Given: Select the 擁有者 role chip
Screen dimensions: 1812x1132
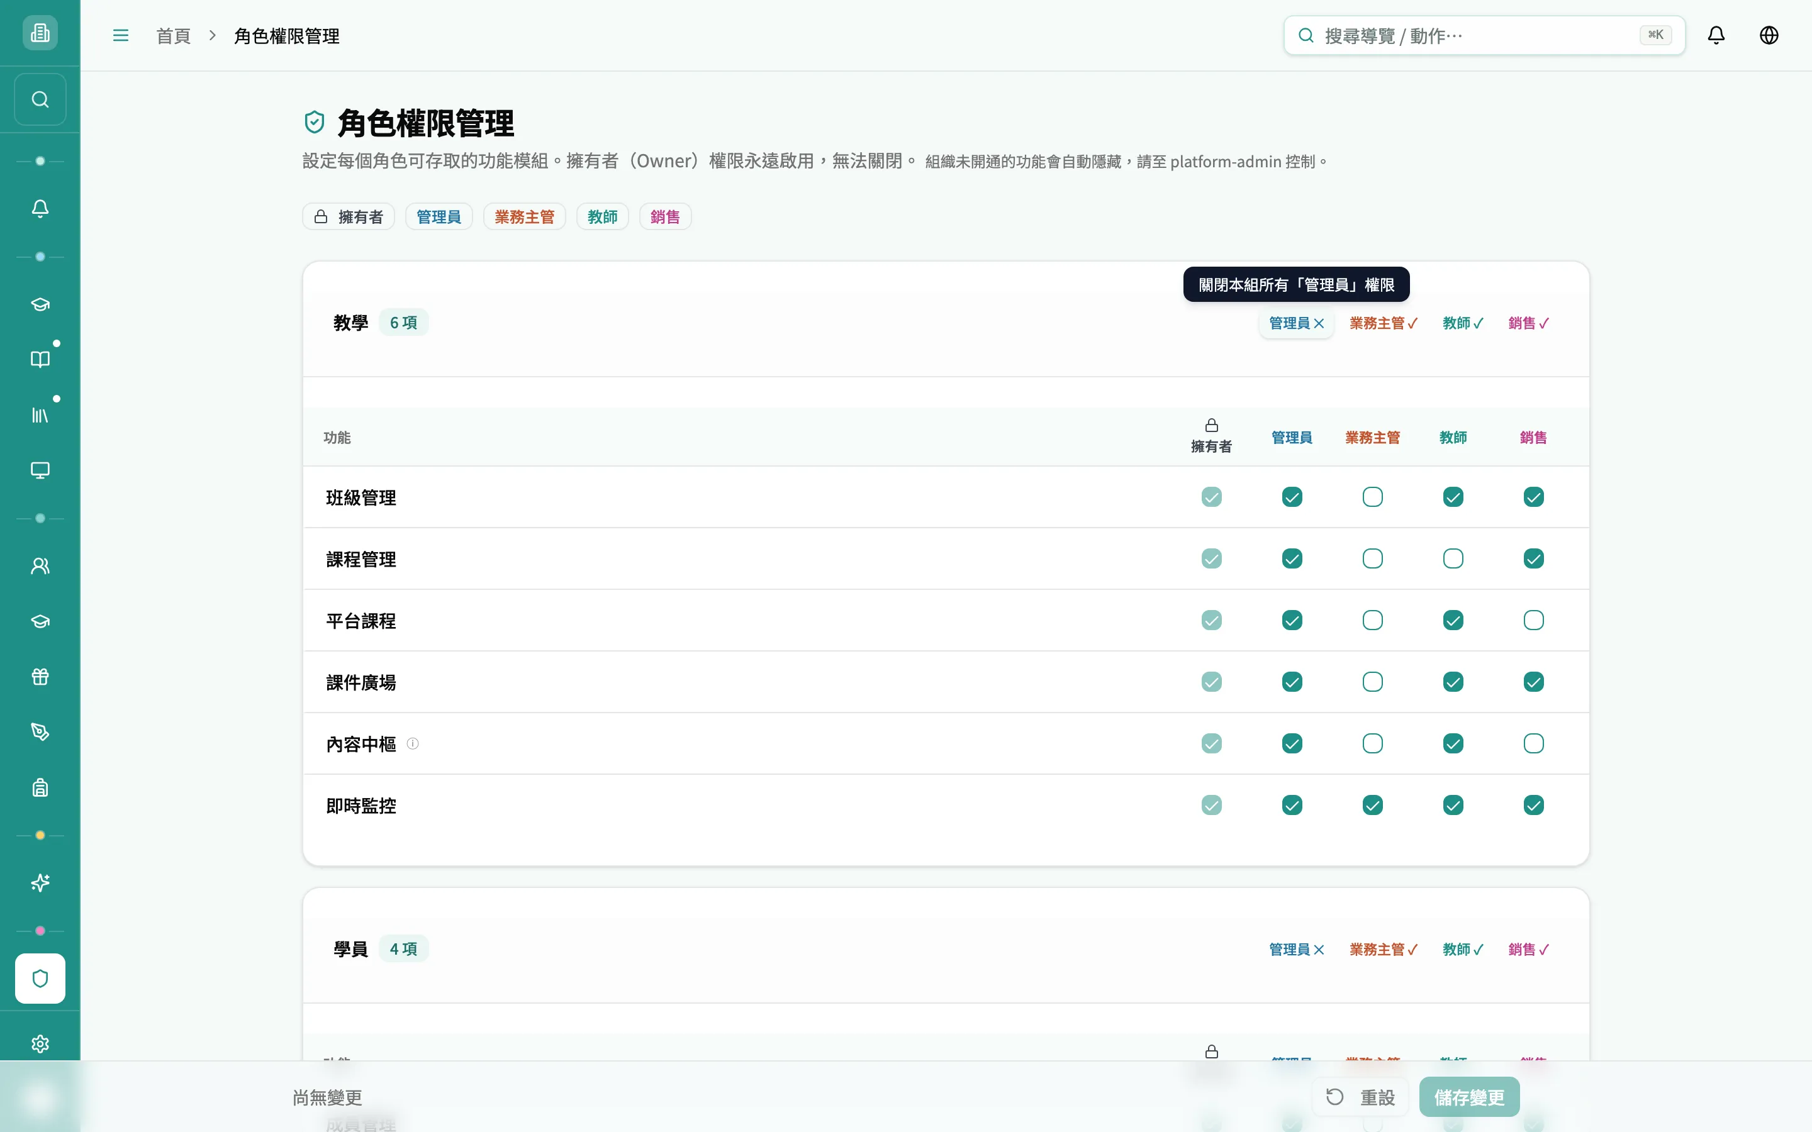Looking at the screenshot, I should (348, 217).
